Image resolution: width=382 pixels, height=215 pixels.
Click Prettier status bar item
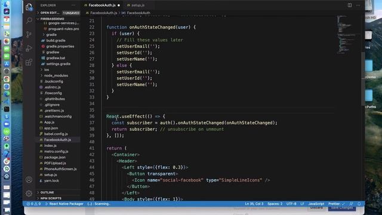pyautogui.click(x=337, y=204)
